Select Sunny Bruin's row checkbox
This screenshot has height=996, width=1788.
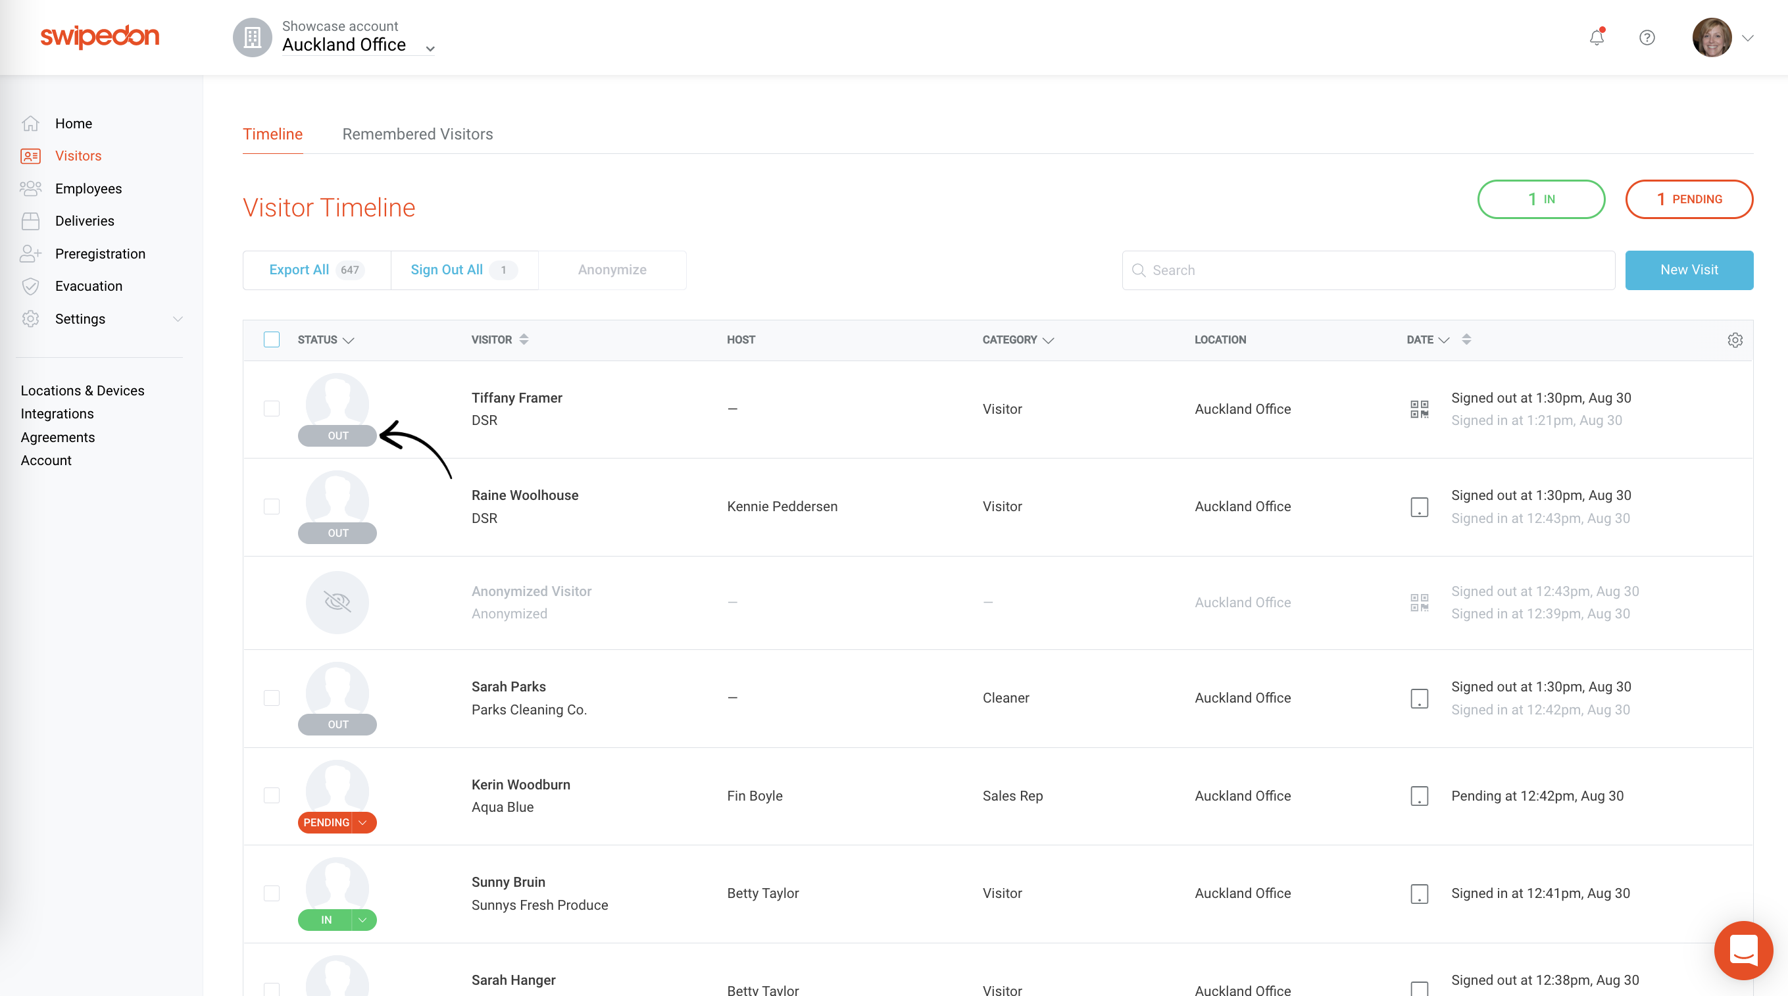pos(272,893)
